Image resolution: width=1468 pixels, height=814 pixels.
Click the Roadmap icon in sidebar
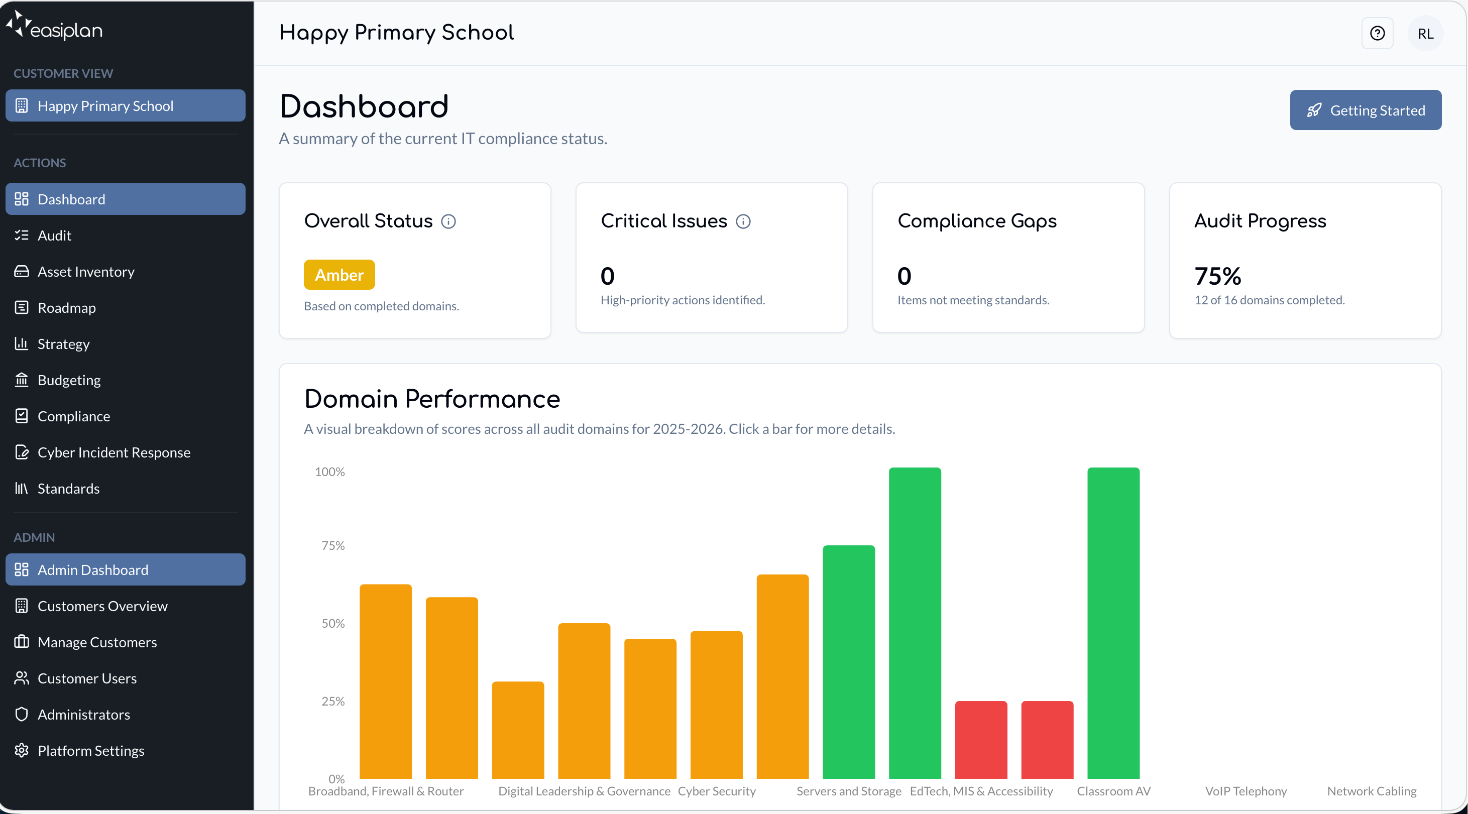point(22,308)
